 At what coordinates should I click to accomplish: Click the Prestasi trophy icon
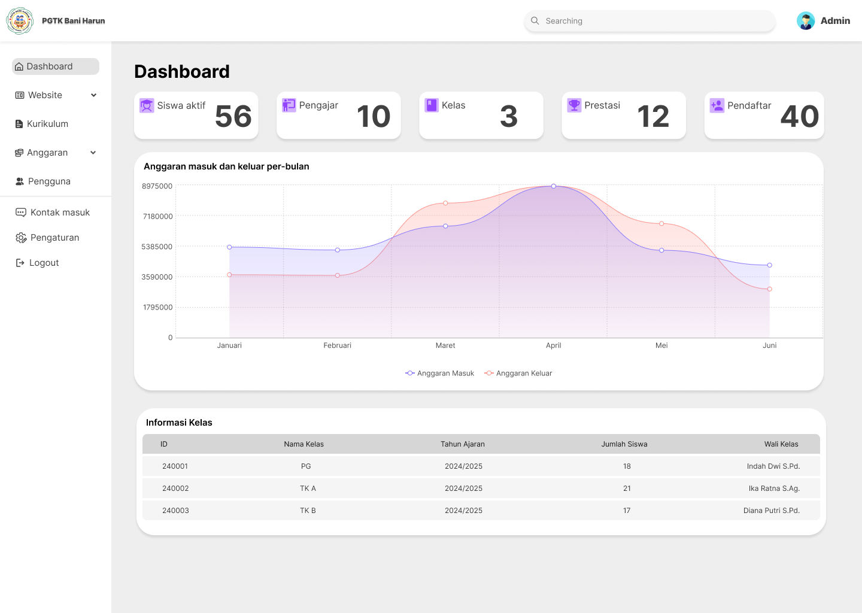(574, 105)
